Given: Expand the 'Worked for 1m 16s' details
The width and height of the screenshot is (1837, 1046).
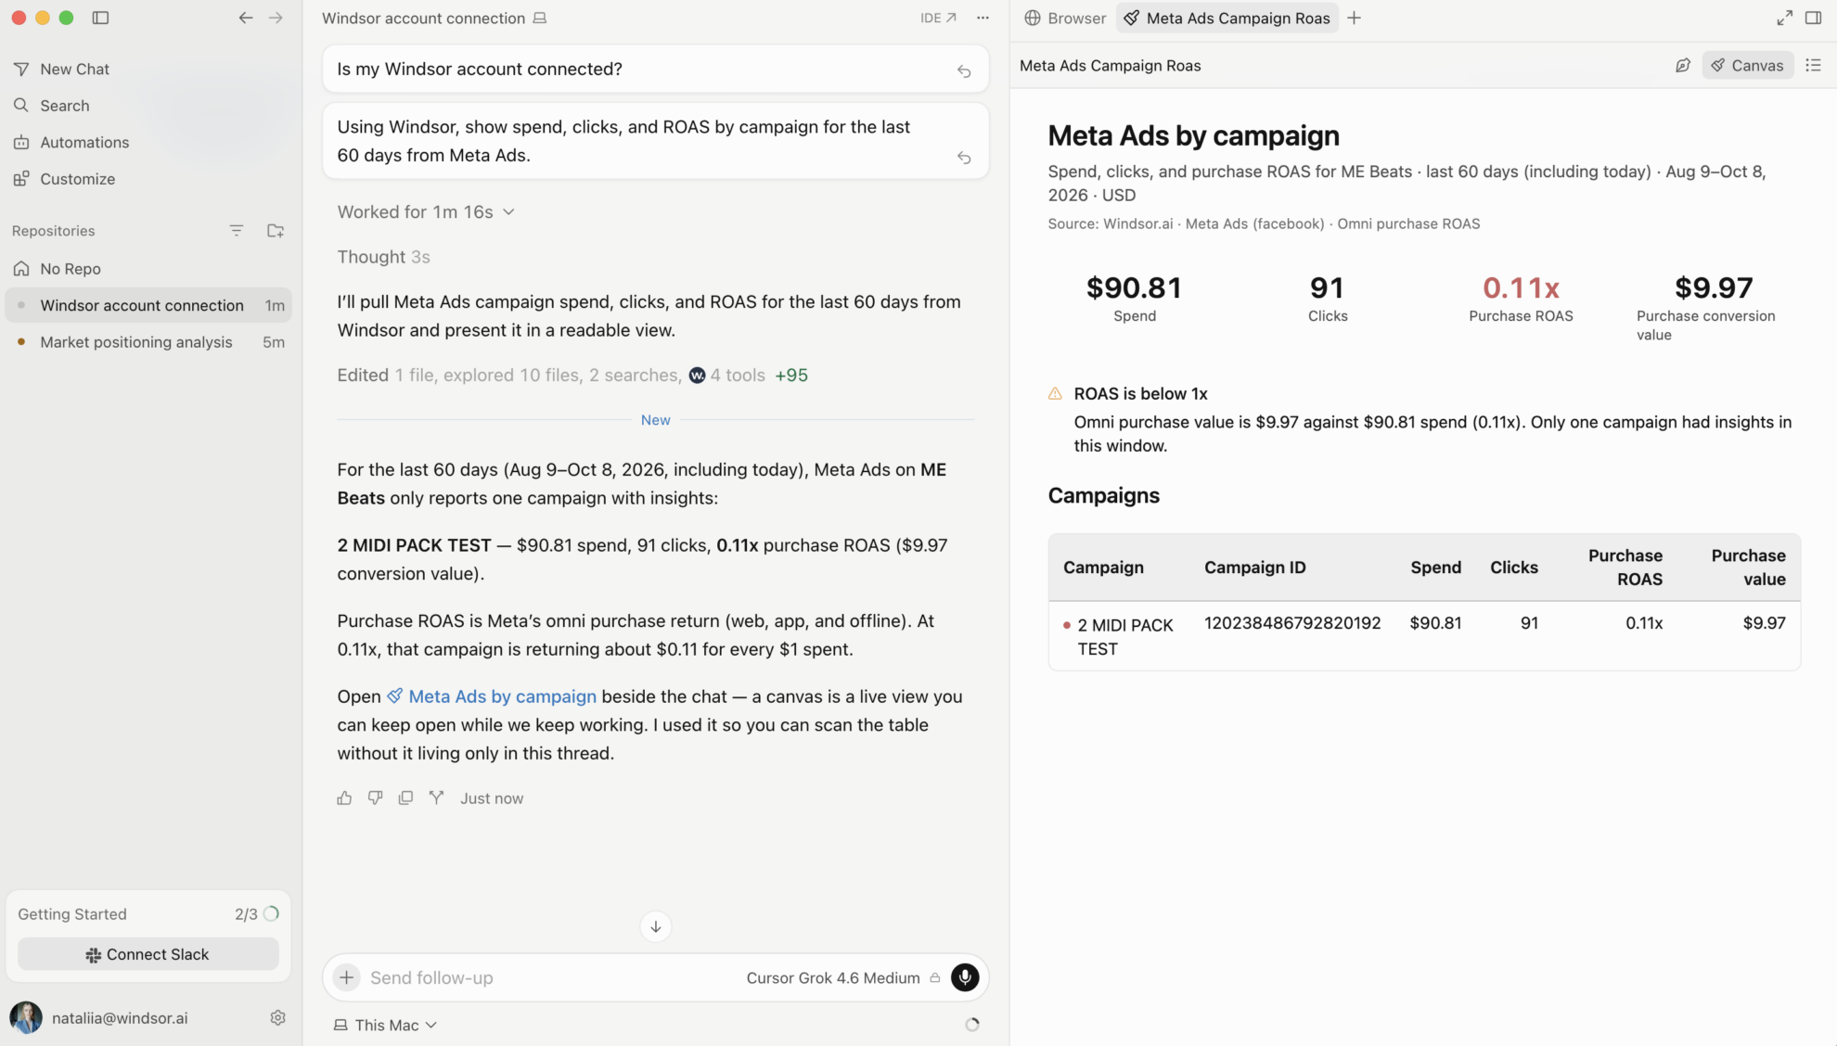Looking at the screenshot, I should (x=425, y=211).
